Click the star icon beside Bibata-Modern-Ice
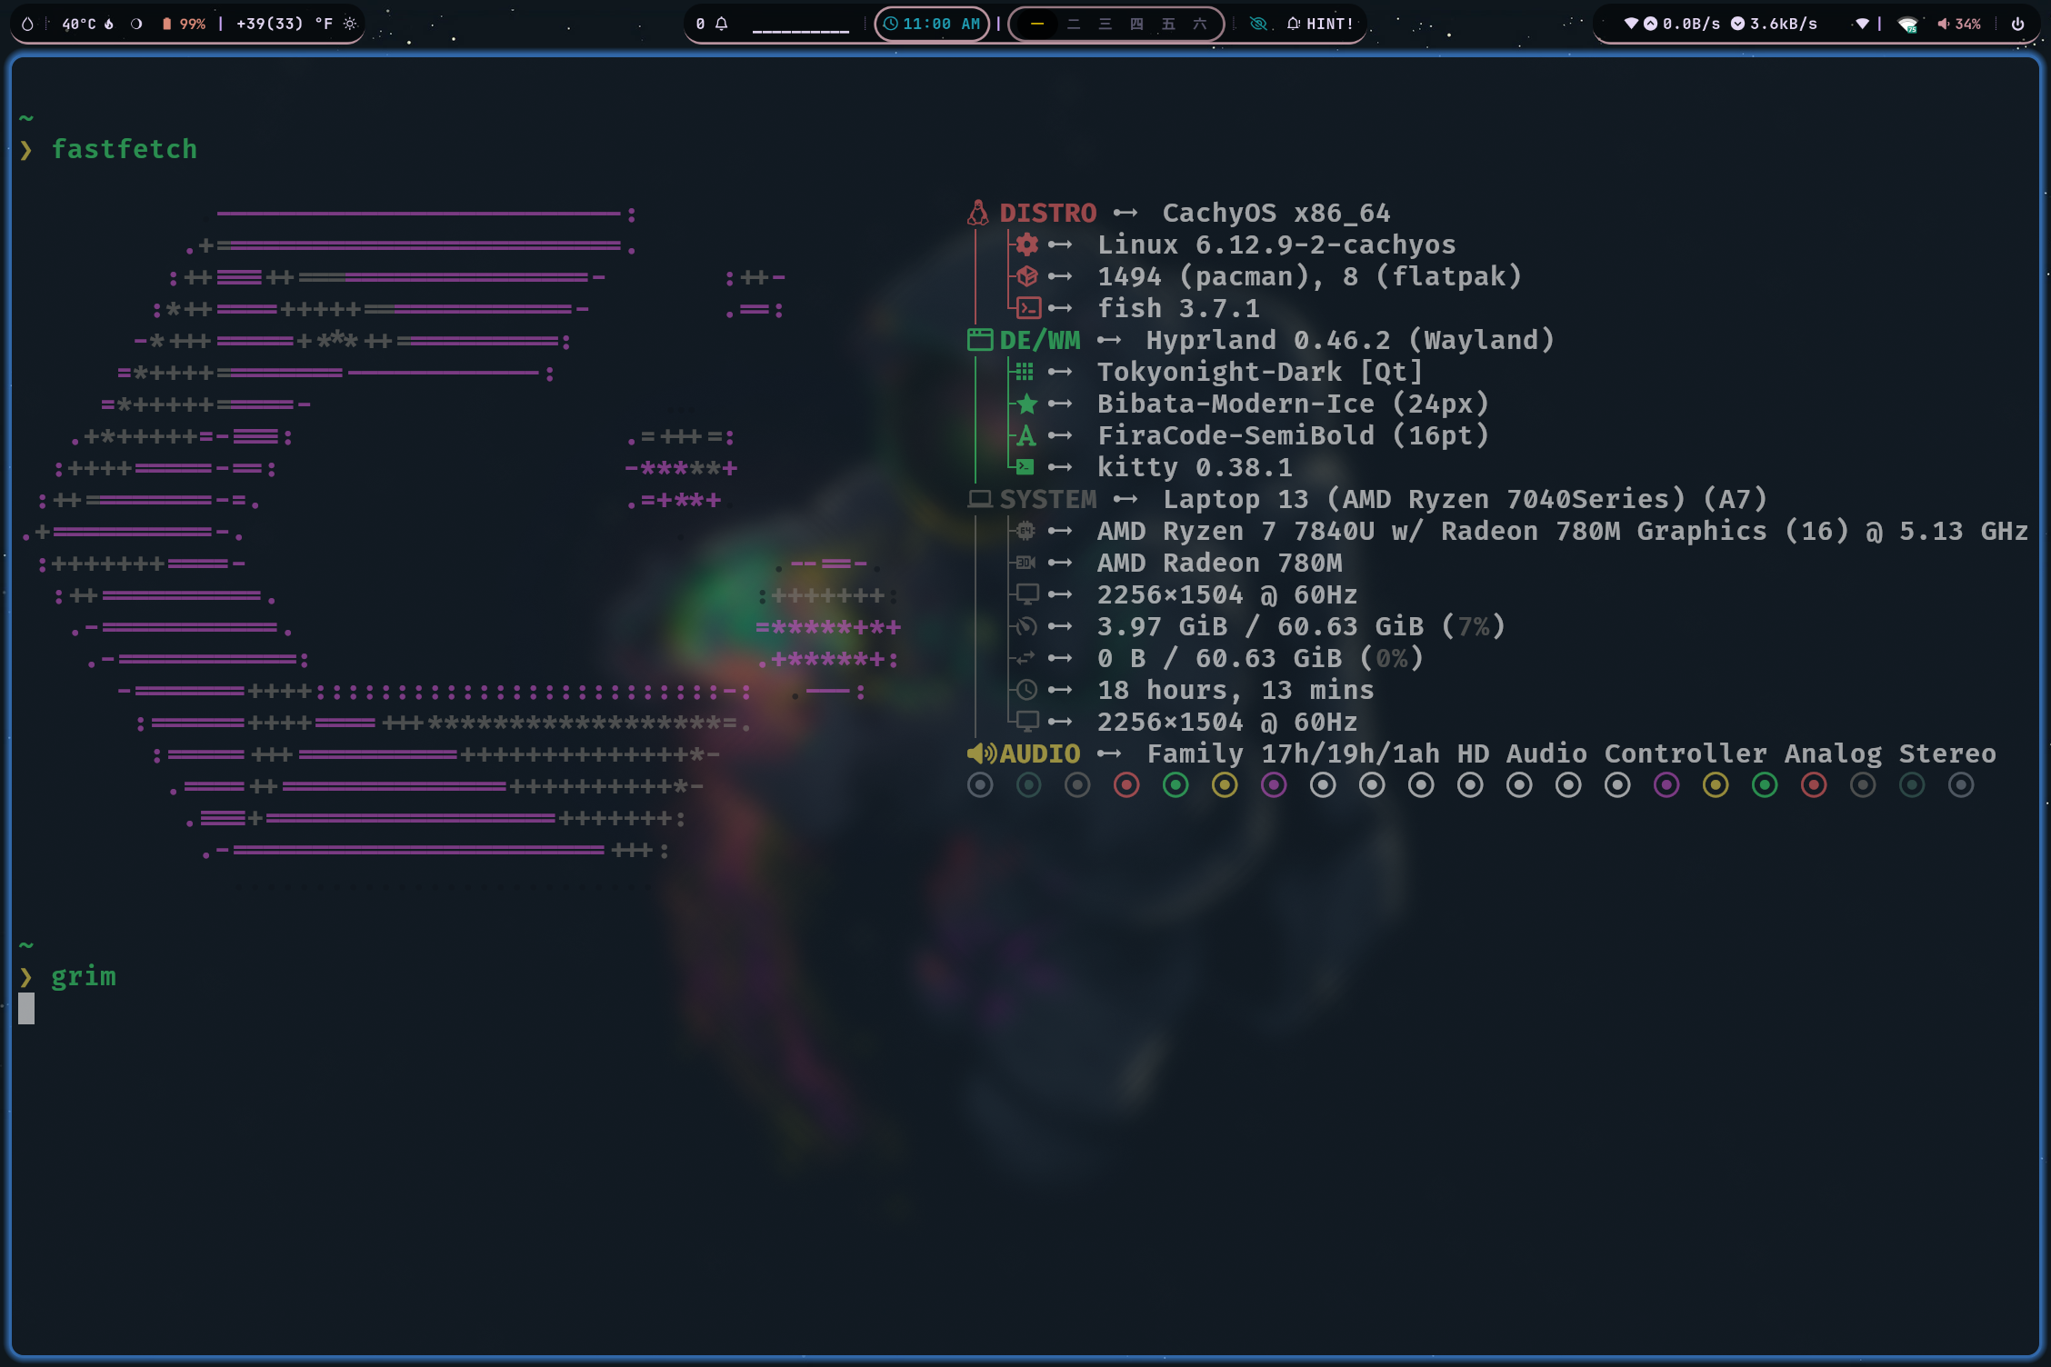Screen dimensions: 2051x1367 [1026, 404]
